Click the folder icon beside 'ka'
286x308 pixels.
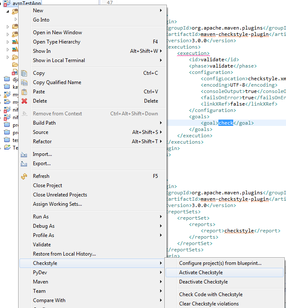pyautogui.click(x=7, y=87)
